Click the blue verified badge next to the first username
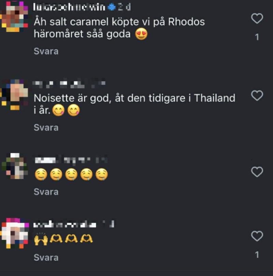This screenshot has width=273, height=276. [x=111, y=7]
